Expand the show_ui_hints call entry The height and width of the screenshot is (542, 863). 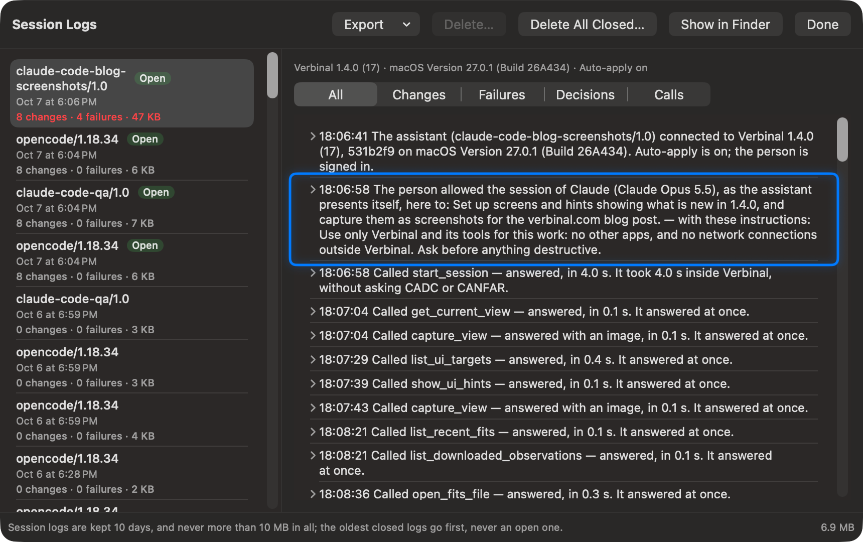313,384
